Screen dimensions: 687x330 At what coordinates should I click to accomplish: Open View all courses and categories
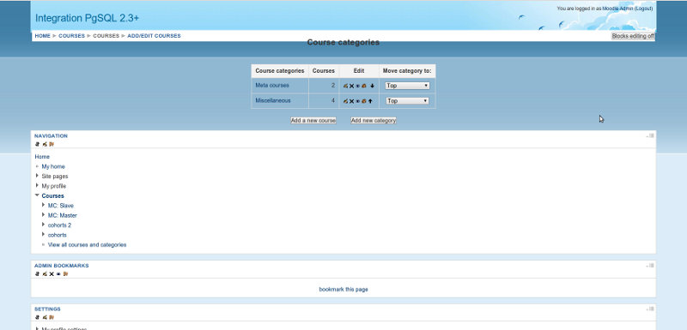click(88, 245)
